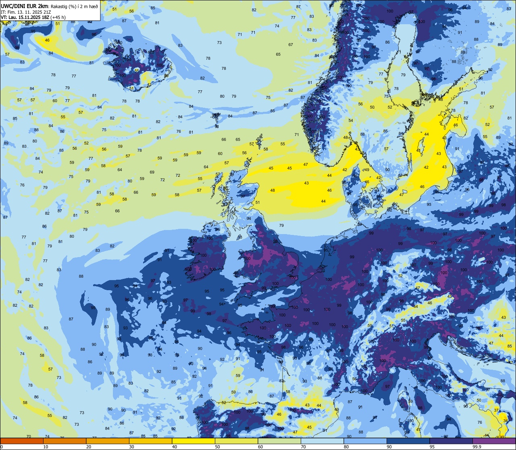Image resolution: width=516 pixels, height=450 pixels.
Task: Click the purple above-99.9 legend segment
Action: (x=494, y=441)
